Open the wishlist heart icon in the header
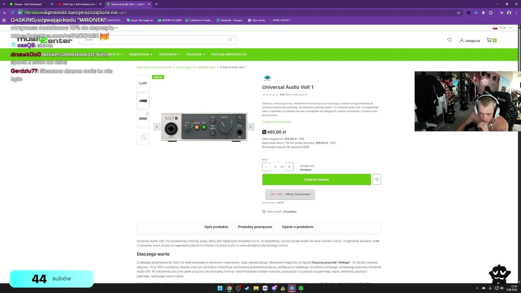Viewport: 521px width, 293px height. 449,40
